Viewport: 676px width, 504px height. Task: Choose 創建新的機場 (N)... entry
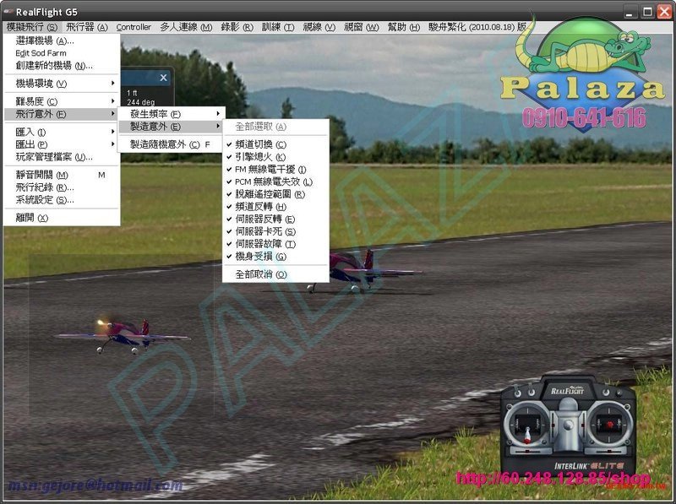(x=62, y=66)
